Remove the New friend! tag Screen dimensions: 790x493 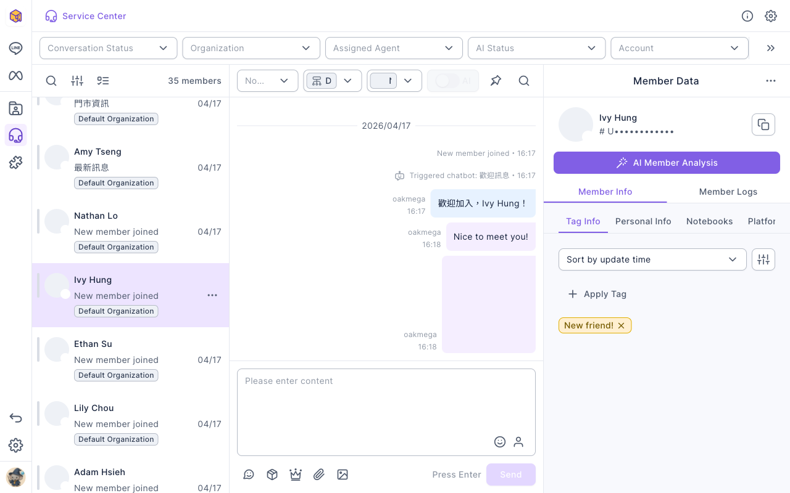coord(622,325)
